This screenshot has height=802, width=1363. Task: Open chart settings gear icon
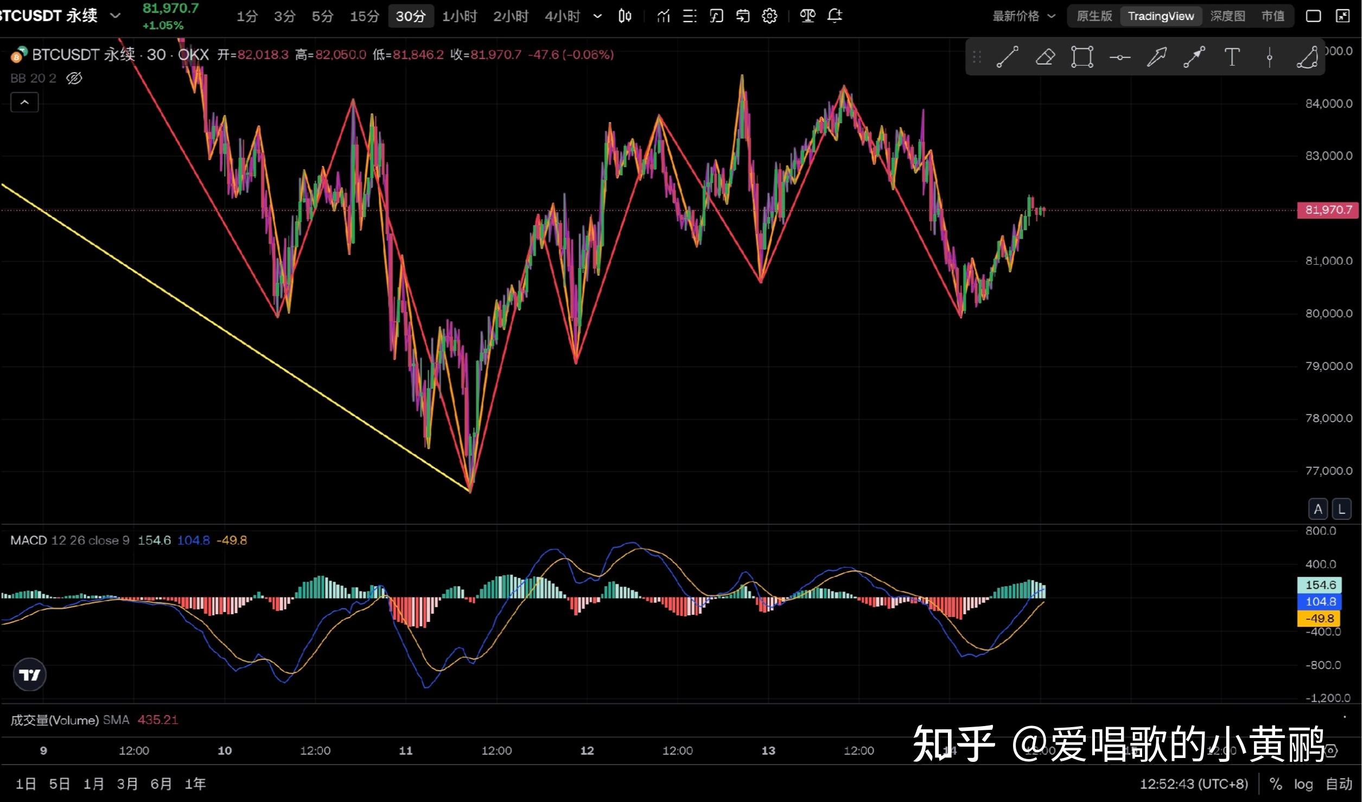click(769, 16)
